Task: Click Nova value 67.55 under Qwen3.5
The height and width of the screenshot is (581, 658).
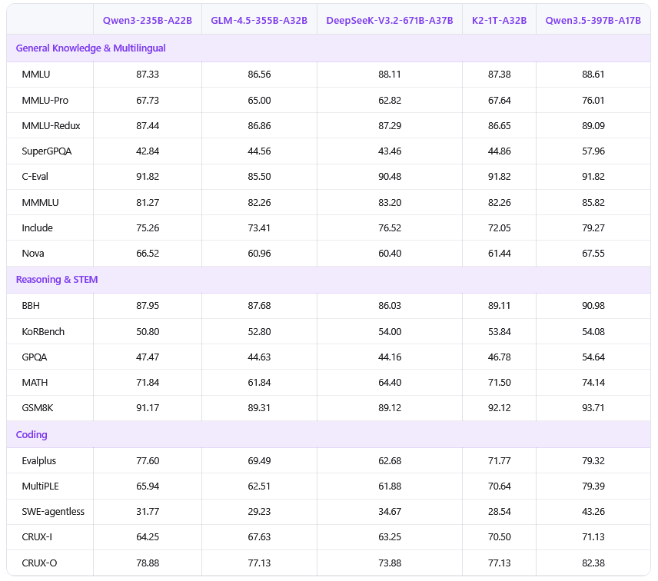Action: [x=593, y=253]
